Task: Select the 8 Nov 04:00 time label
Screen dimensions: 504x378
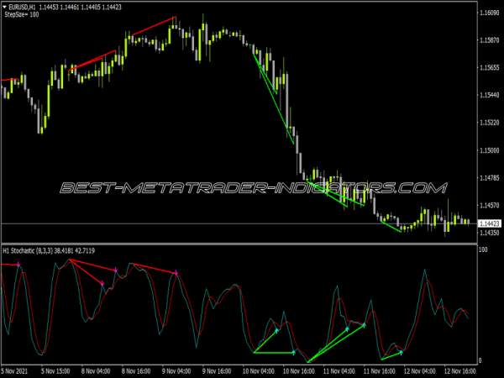Action: click(x=96, y=371)
